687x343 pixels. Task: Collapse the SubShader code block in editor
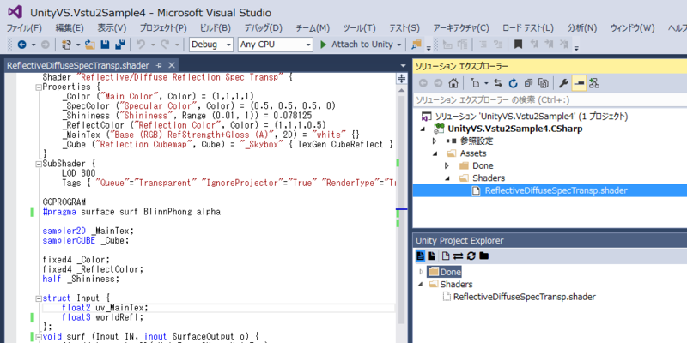(x=39, y=164)
